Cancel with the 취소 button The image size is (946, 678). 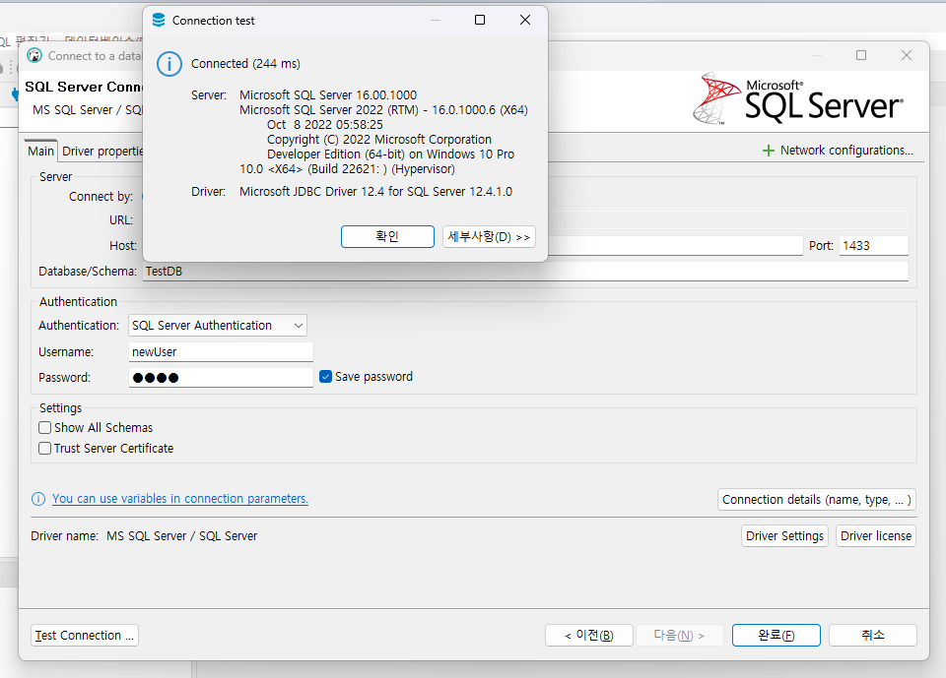tap(872, 636)
